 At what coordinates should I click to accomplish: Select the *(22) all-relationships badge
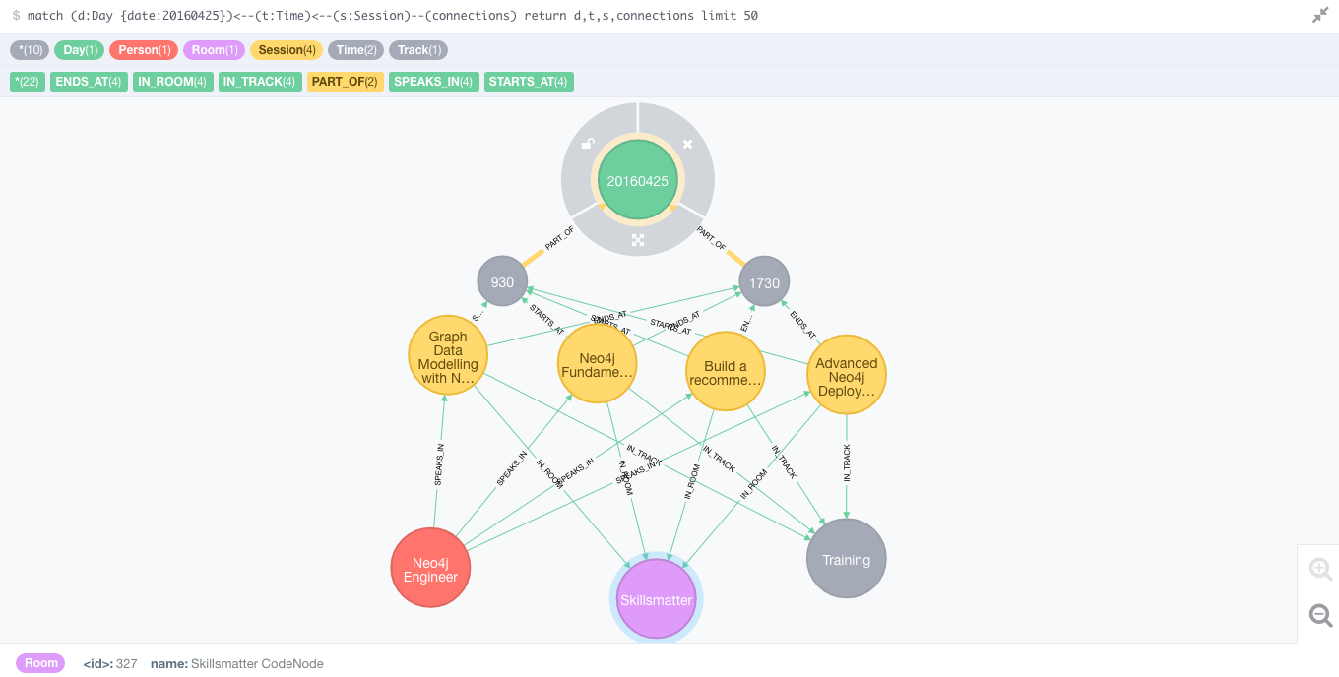[x=28, y=82]
